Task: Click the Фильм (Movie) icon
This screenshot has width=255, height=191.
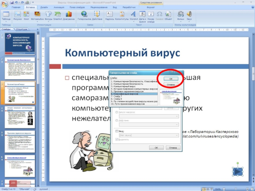Action: 181,14
